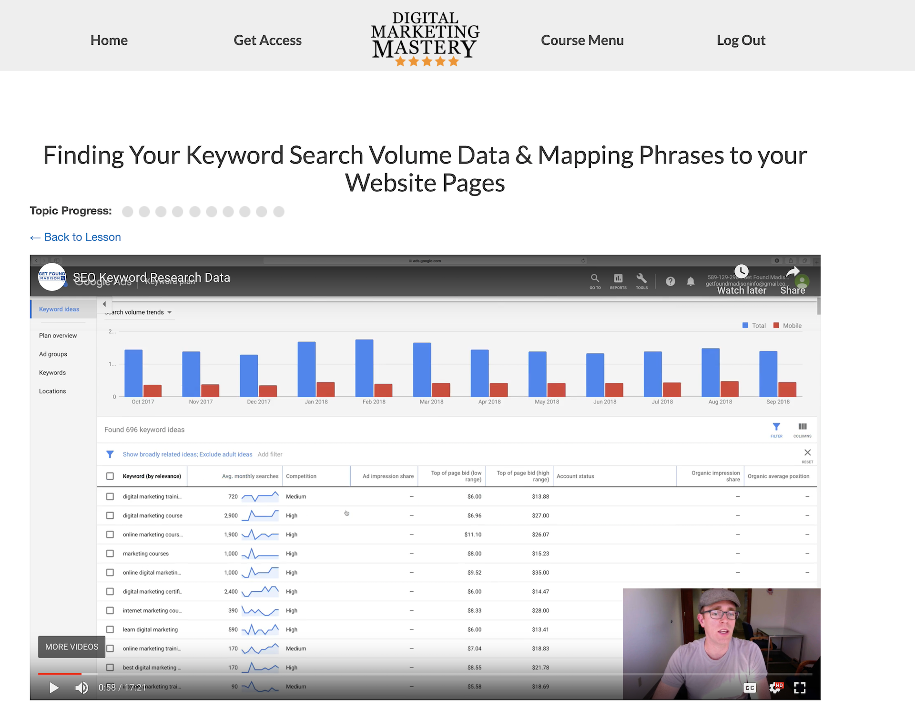Open Keywords in sidebar
The image size is (915, 710).
52,373
